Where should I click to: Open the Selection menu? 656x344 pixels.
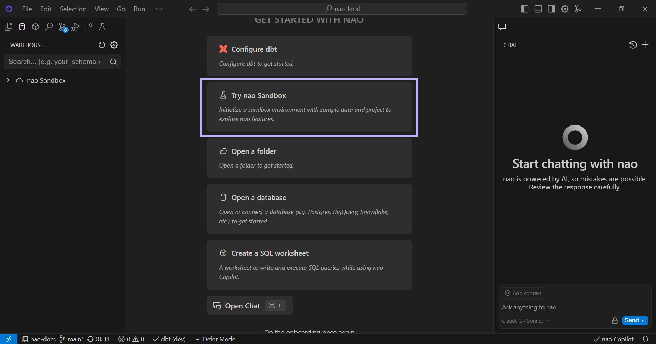pyautogui.click(x=73, y=9)
